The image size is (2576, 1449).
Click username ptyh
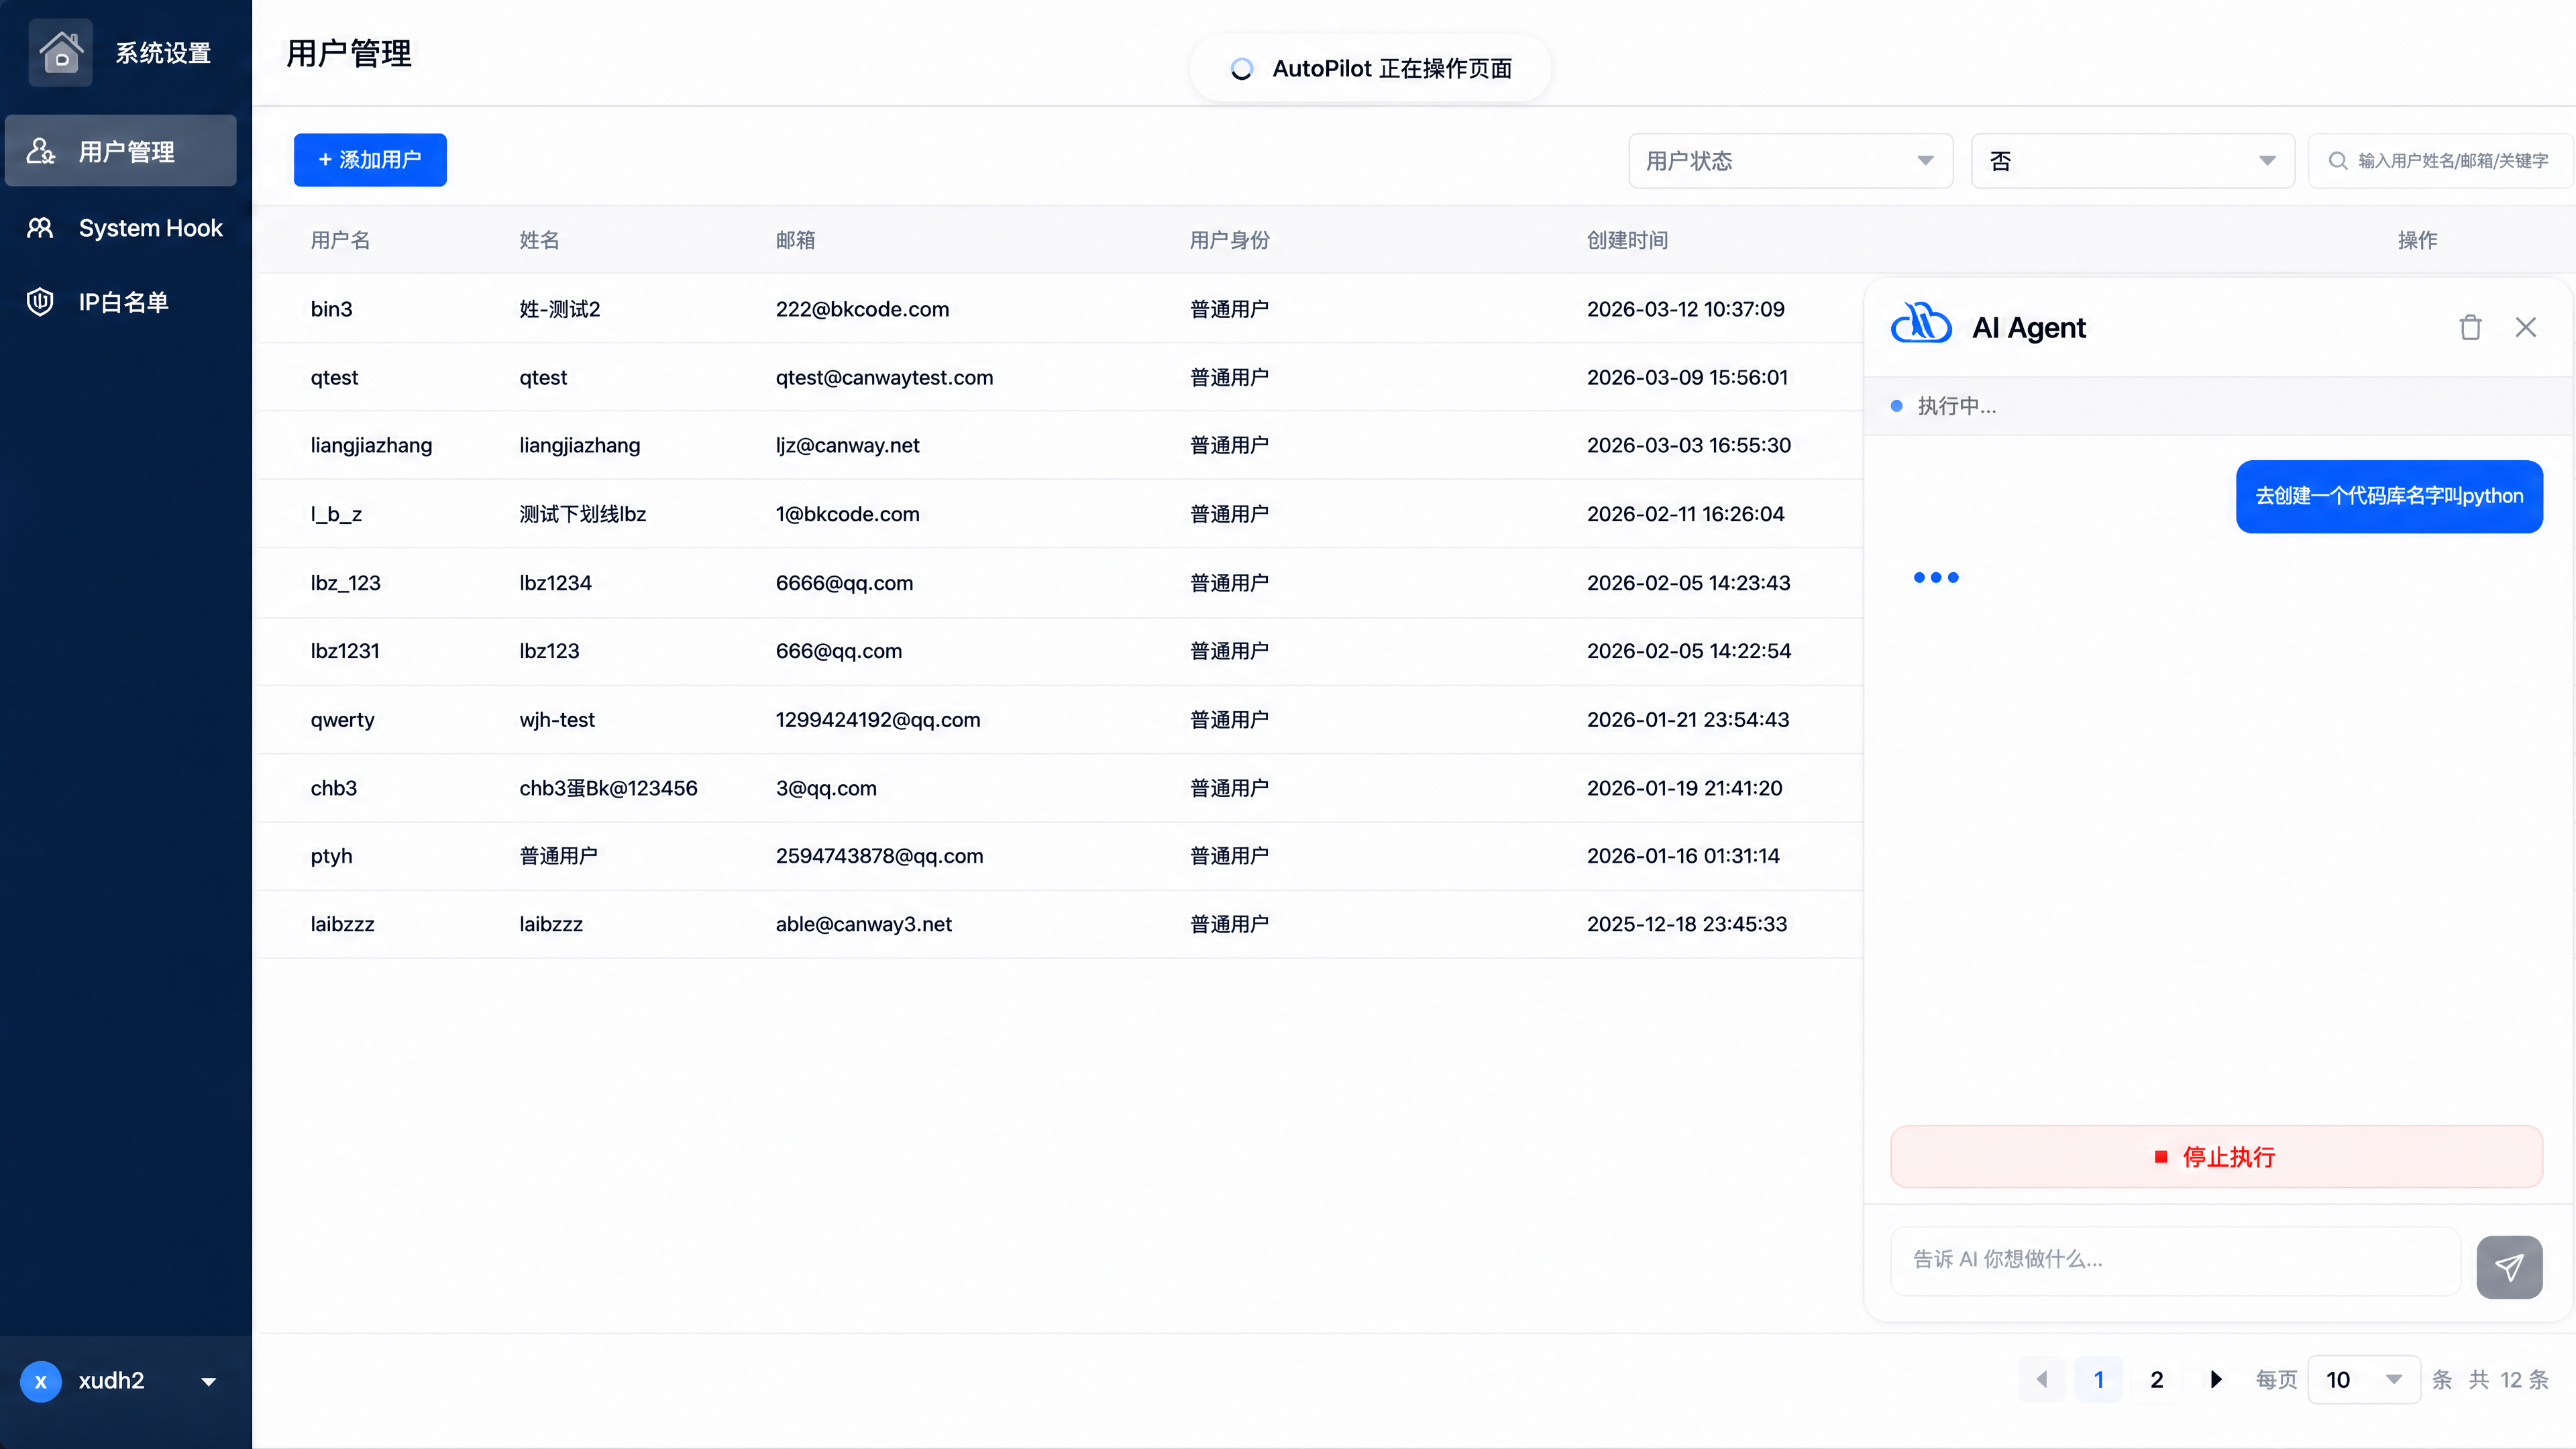pos(332,856)
